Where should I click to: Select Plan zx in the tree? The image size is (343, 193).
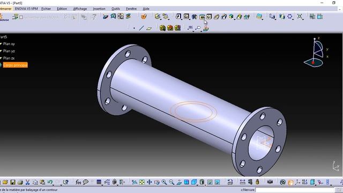point(9,58)
